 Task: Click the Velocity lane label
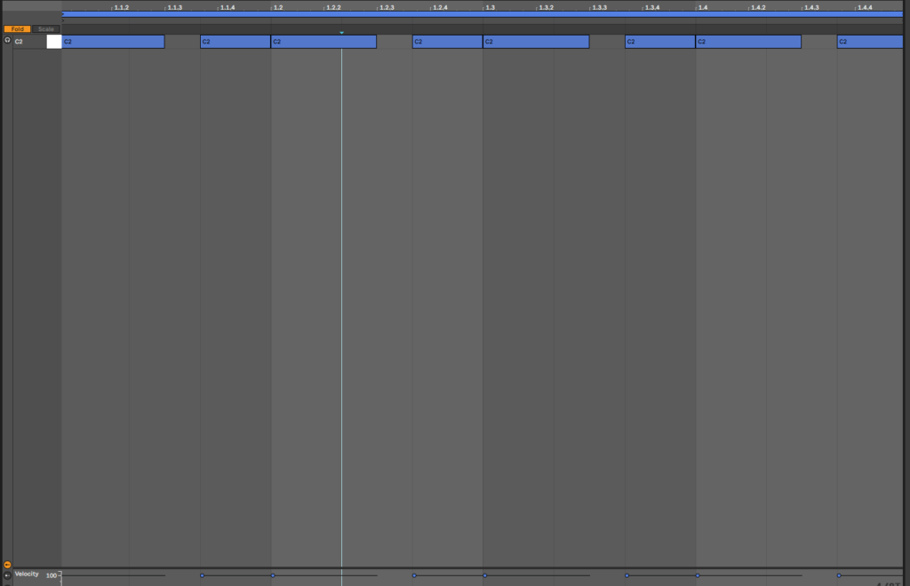[x=27, y=574]
